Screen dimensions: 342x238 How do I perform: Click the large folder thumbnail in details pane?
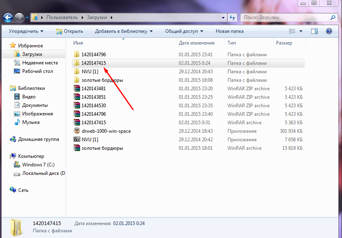16,227
